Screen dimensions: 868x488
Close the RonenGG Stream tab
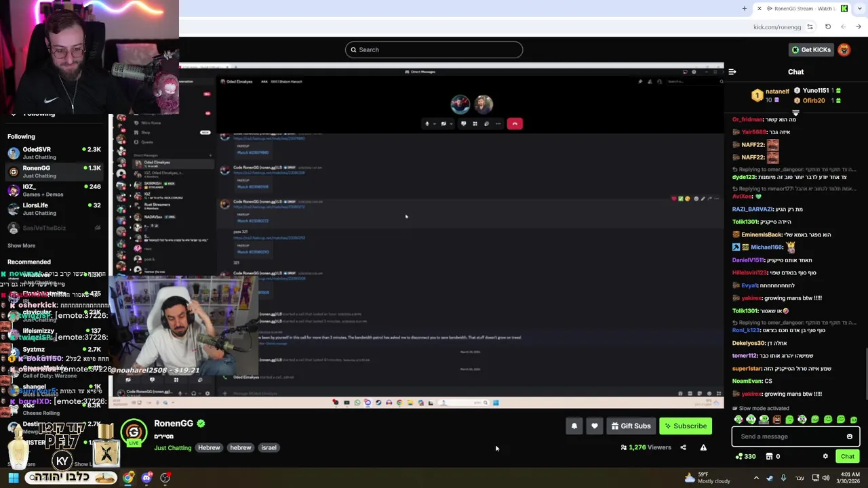[759, 9]
